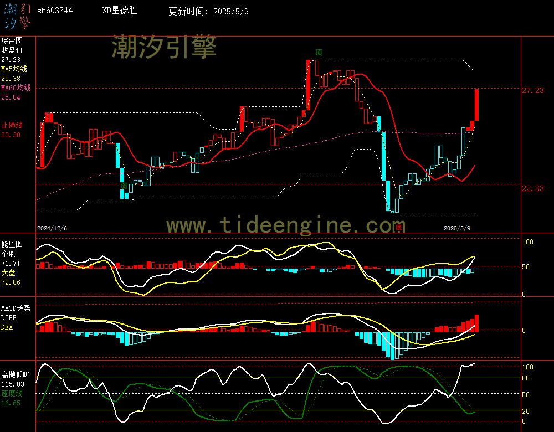Click the 50 axis label in the 能量图 panel

[526, 267]
